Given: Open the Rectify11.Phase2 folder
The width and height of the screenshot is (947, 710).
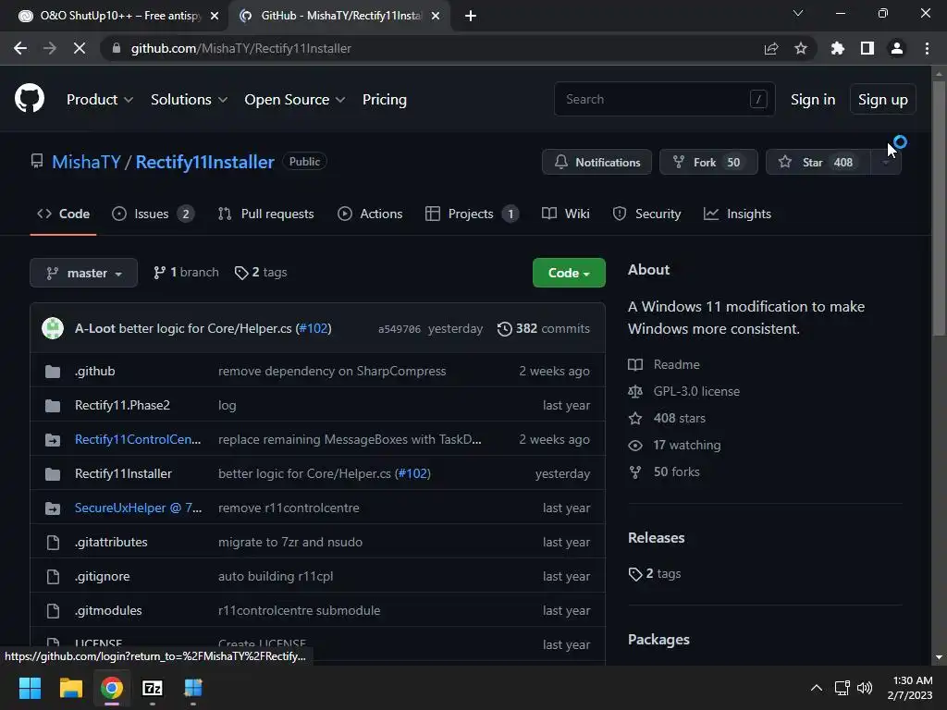Looking at the screenshot, I should [122, 405].
